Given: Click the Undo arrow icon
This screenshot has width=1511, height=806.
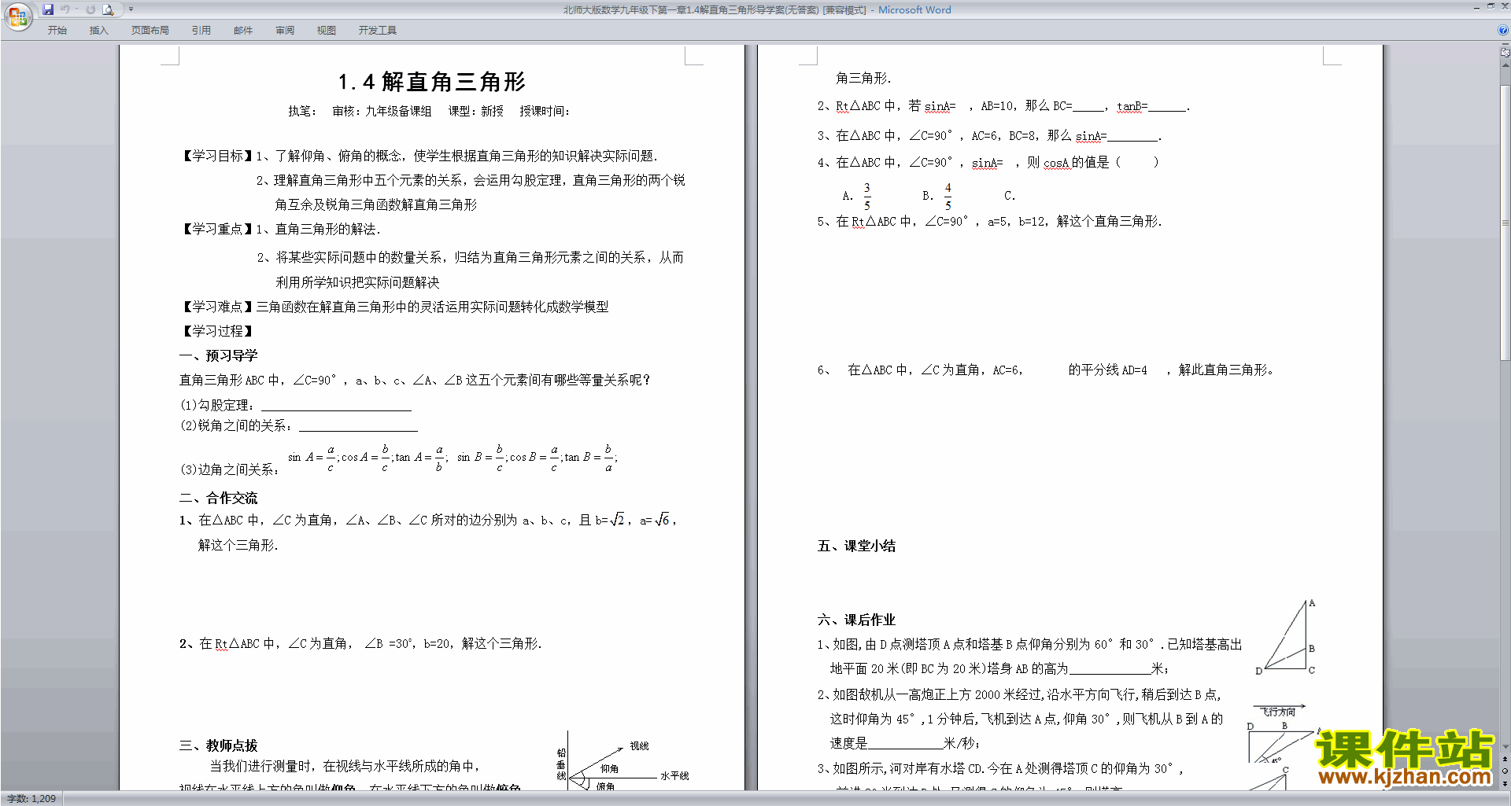Looking at the screenshot, I should 65,9.
